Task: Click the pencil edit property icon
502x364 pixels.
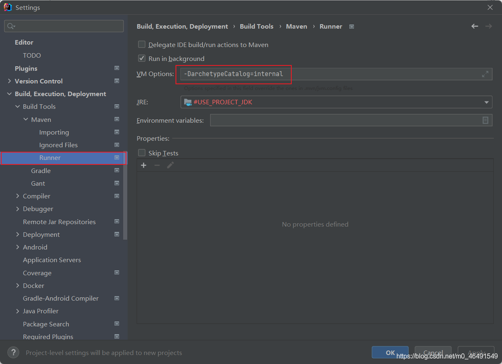Action: 170,165
